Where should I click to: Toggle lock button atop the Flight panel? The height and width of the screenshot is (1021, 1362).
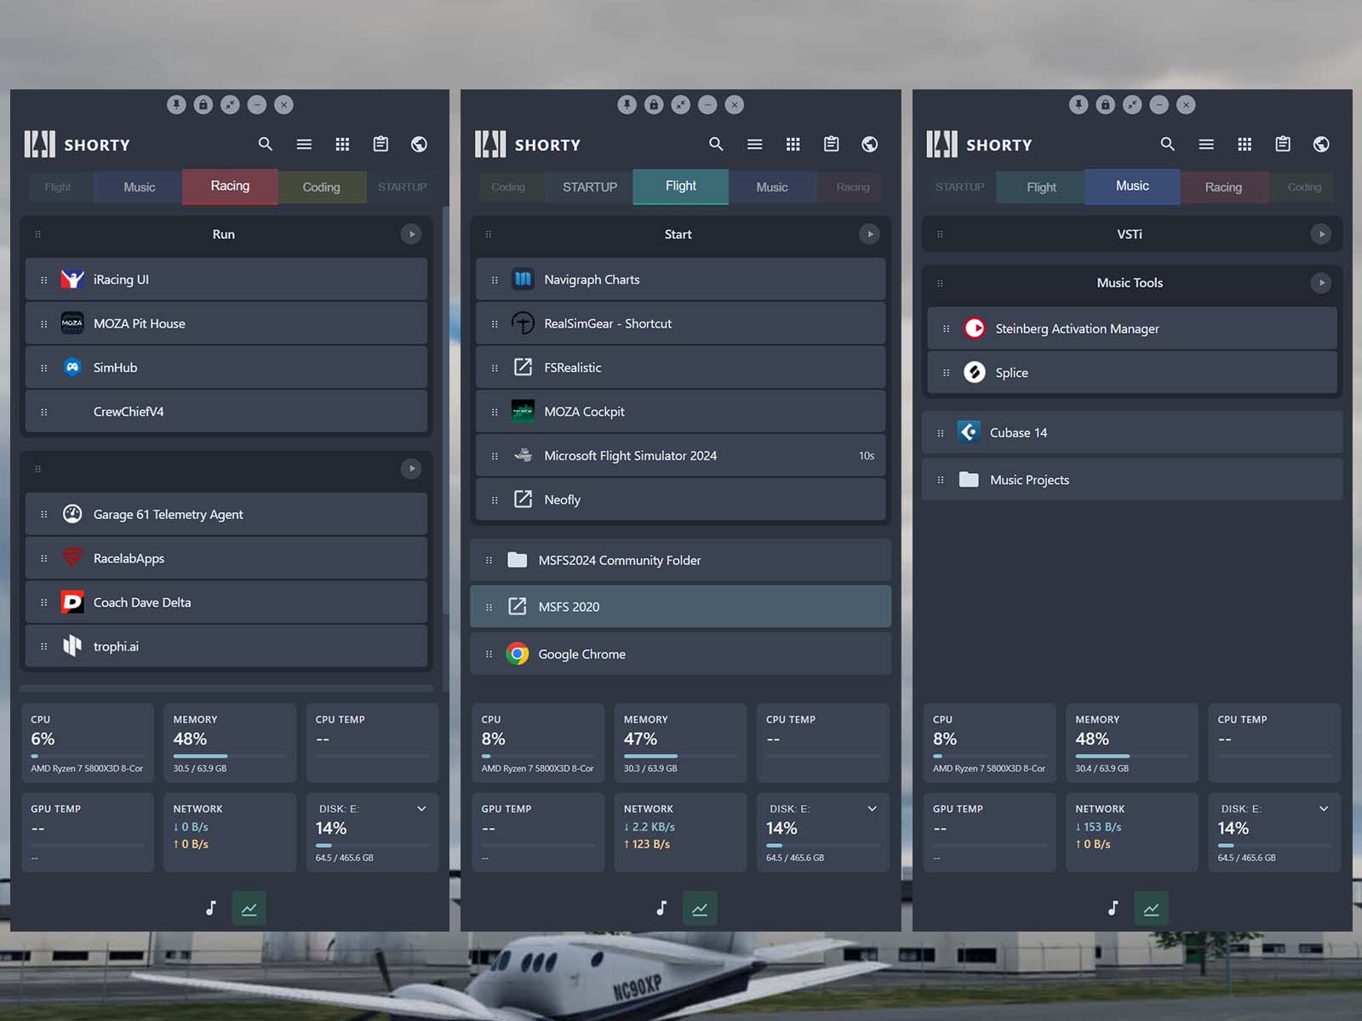[x=654, y=105]
